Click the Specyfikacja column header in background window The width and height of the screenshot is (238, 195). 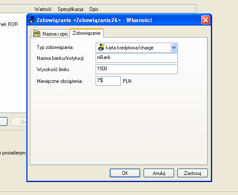pyautogui.click(x=71, y=9)
